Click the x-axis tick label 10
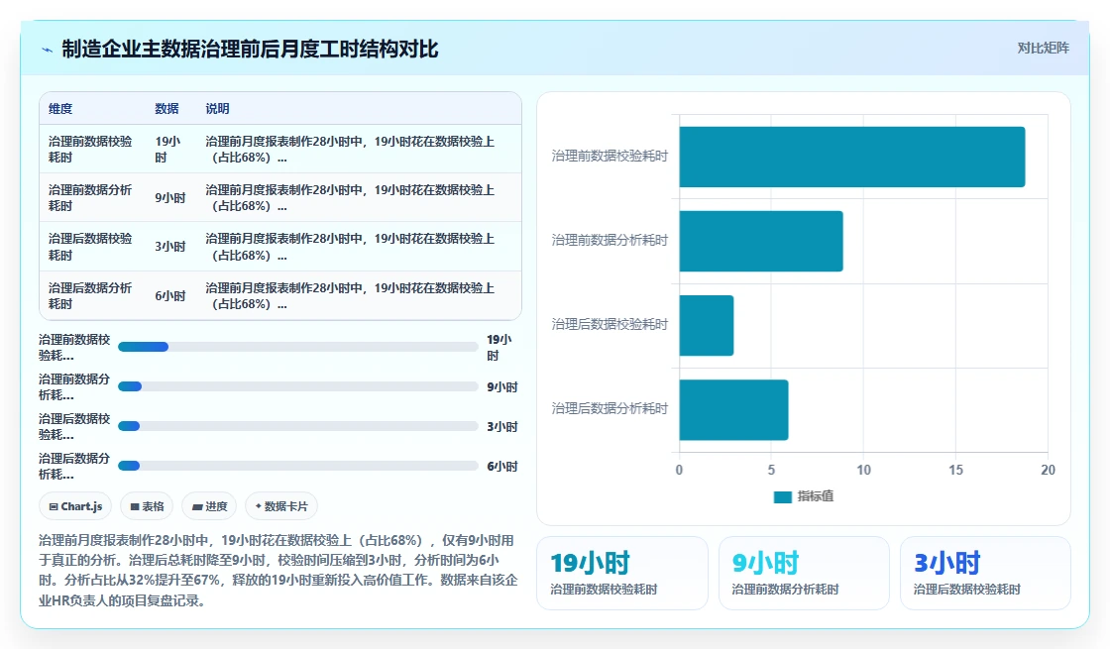Screen dimensions: 1110x649 click(863, 470)
